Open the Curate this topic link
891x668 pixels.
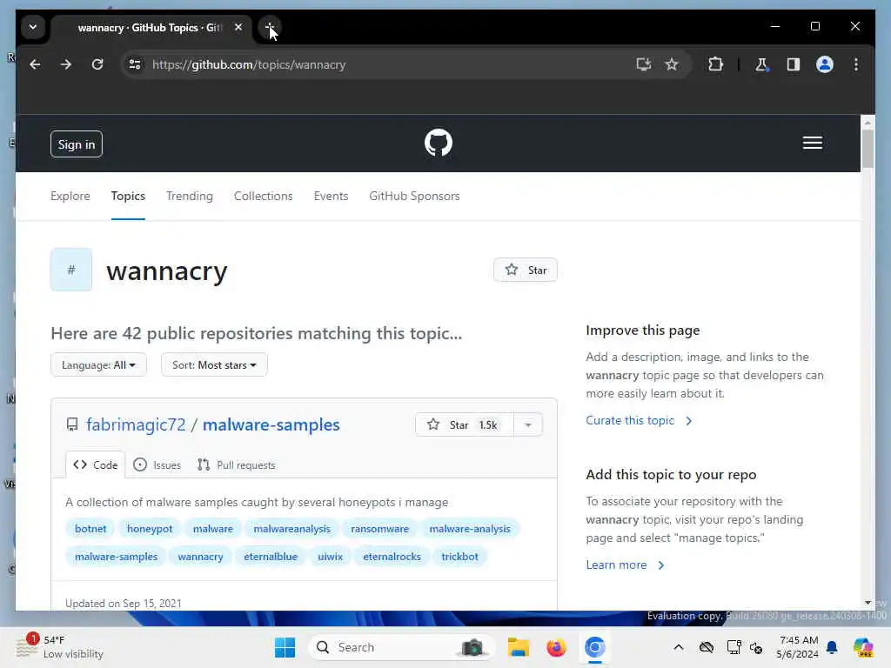tap(639, 421)
